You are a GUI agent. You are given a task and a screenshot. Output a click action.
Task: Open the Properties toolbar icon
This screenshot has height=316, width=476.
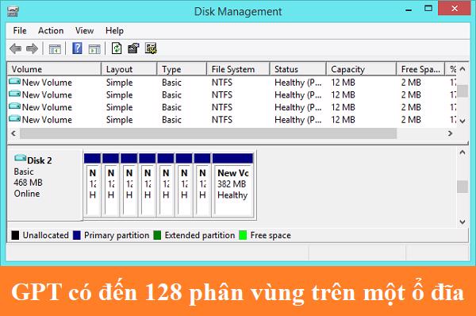click(133, 48)
